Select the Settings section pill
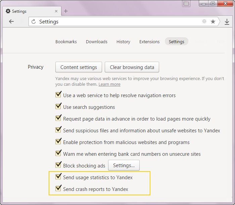This screenshot has width=235, height=205. [176, 42]
